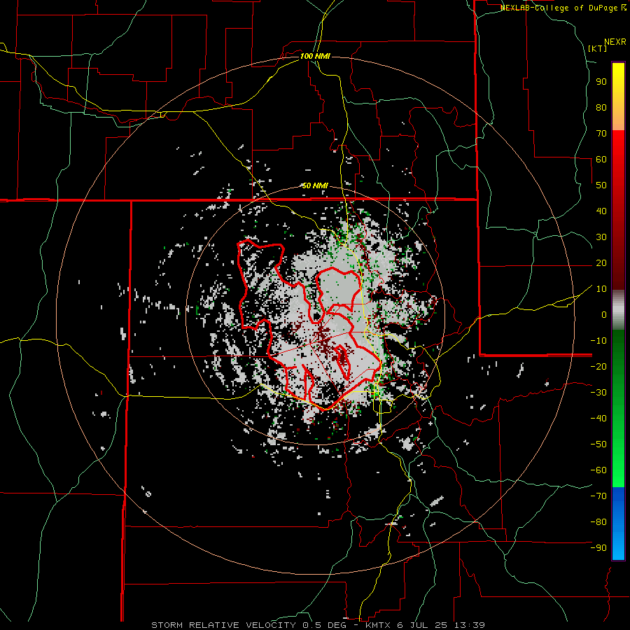Click the -40 value on velocity scale
The height and width of the screenshot is (630, 630).
598,419
